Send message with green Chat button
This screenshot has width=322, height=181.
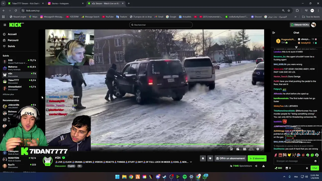click(x=315, y=168)
